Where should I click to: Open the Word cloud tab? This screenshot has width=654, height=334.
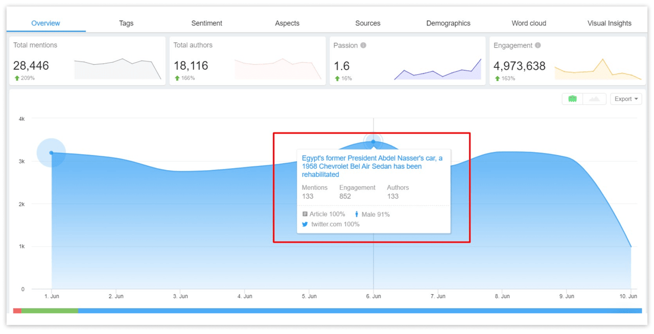pos(529,23)
